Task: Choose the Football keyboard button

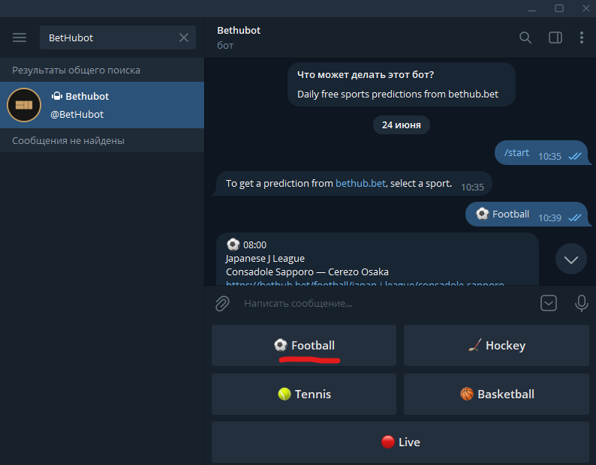Action: pos(304,345)
